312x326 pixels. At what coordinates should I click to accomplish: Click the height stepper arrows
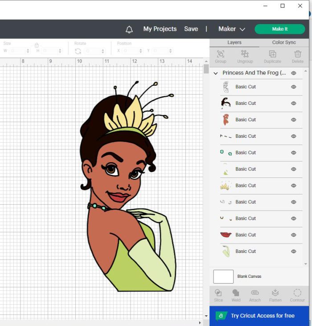click(x=60, y=51)
